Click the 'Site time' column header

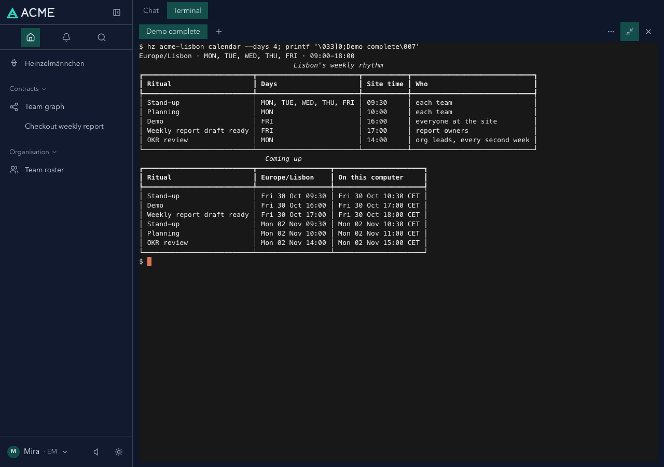(x=385, y=84)
